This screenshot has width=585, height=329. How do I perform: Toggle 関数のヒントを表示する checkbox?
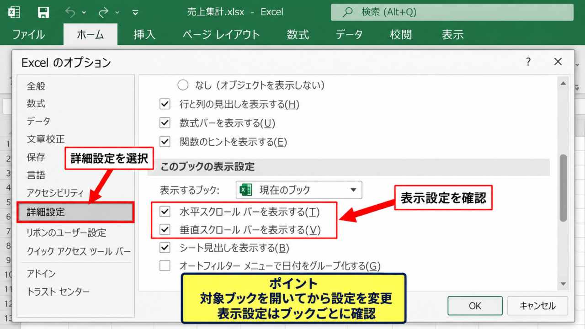[x=165, y=142]
